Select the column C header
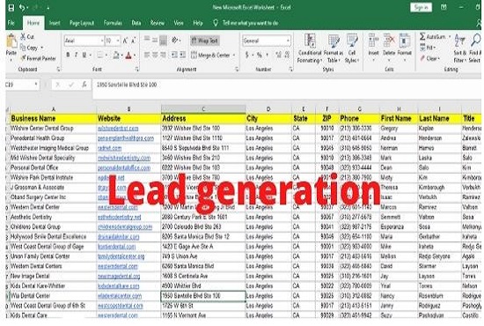Image resolution: width=484 pixels, height=326 pixels. [203, 109]
